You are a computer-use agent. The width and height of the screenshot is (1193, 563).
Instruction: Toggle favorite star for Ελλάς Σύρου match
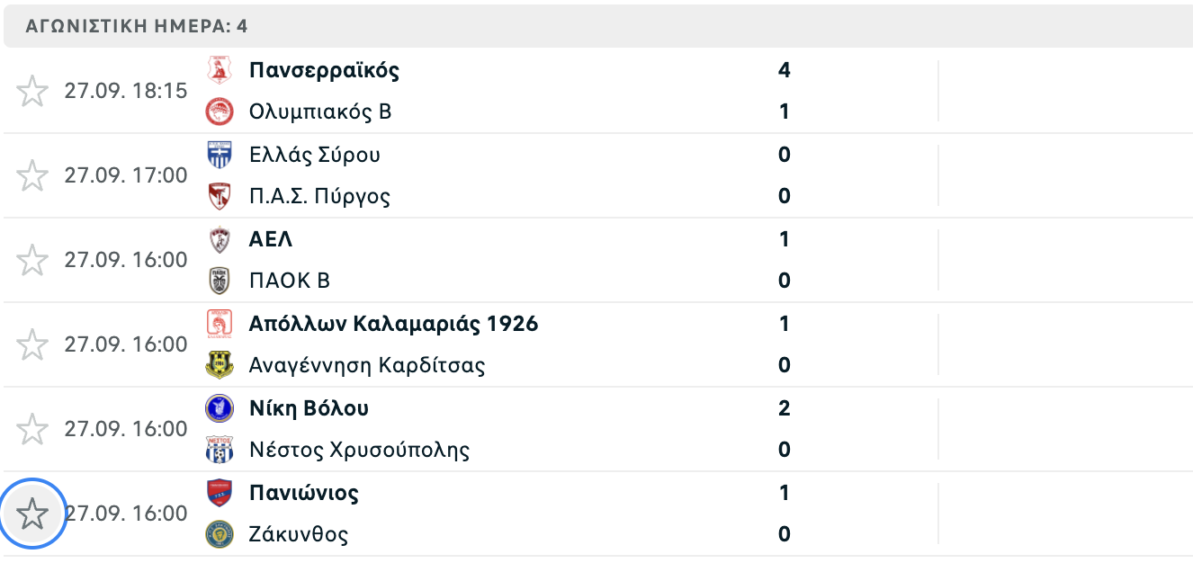point(32,175)
